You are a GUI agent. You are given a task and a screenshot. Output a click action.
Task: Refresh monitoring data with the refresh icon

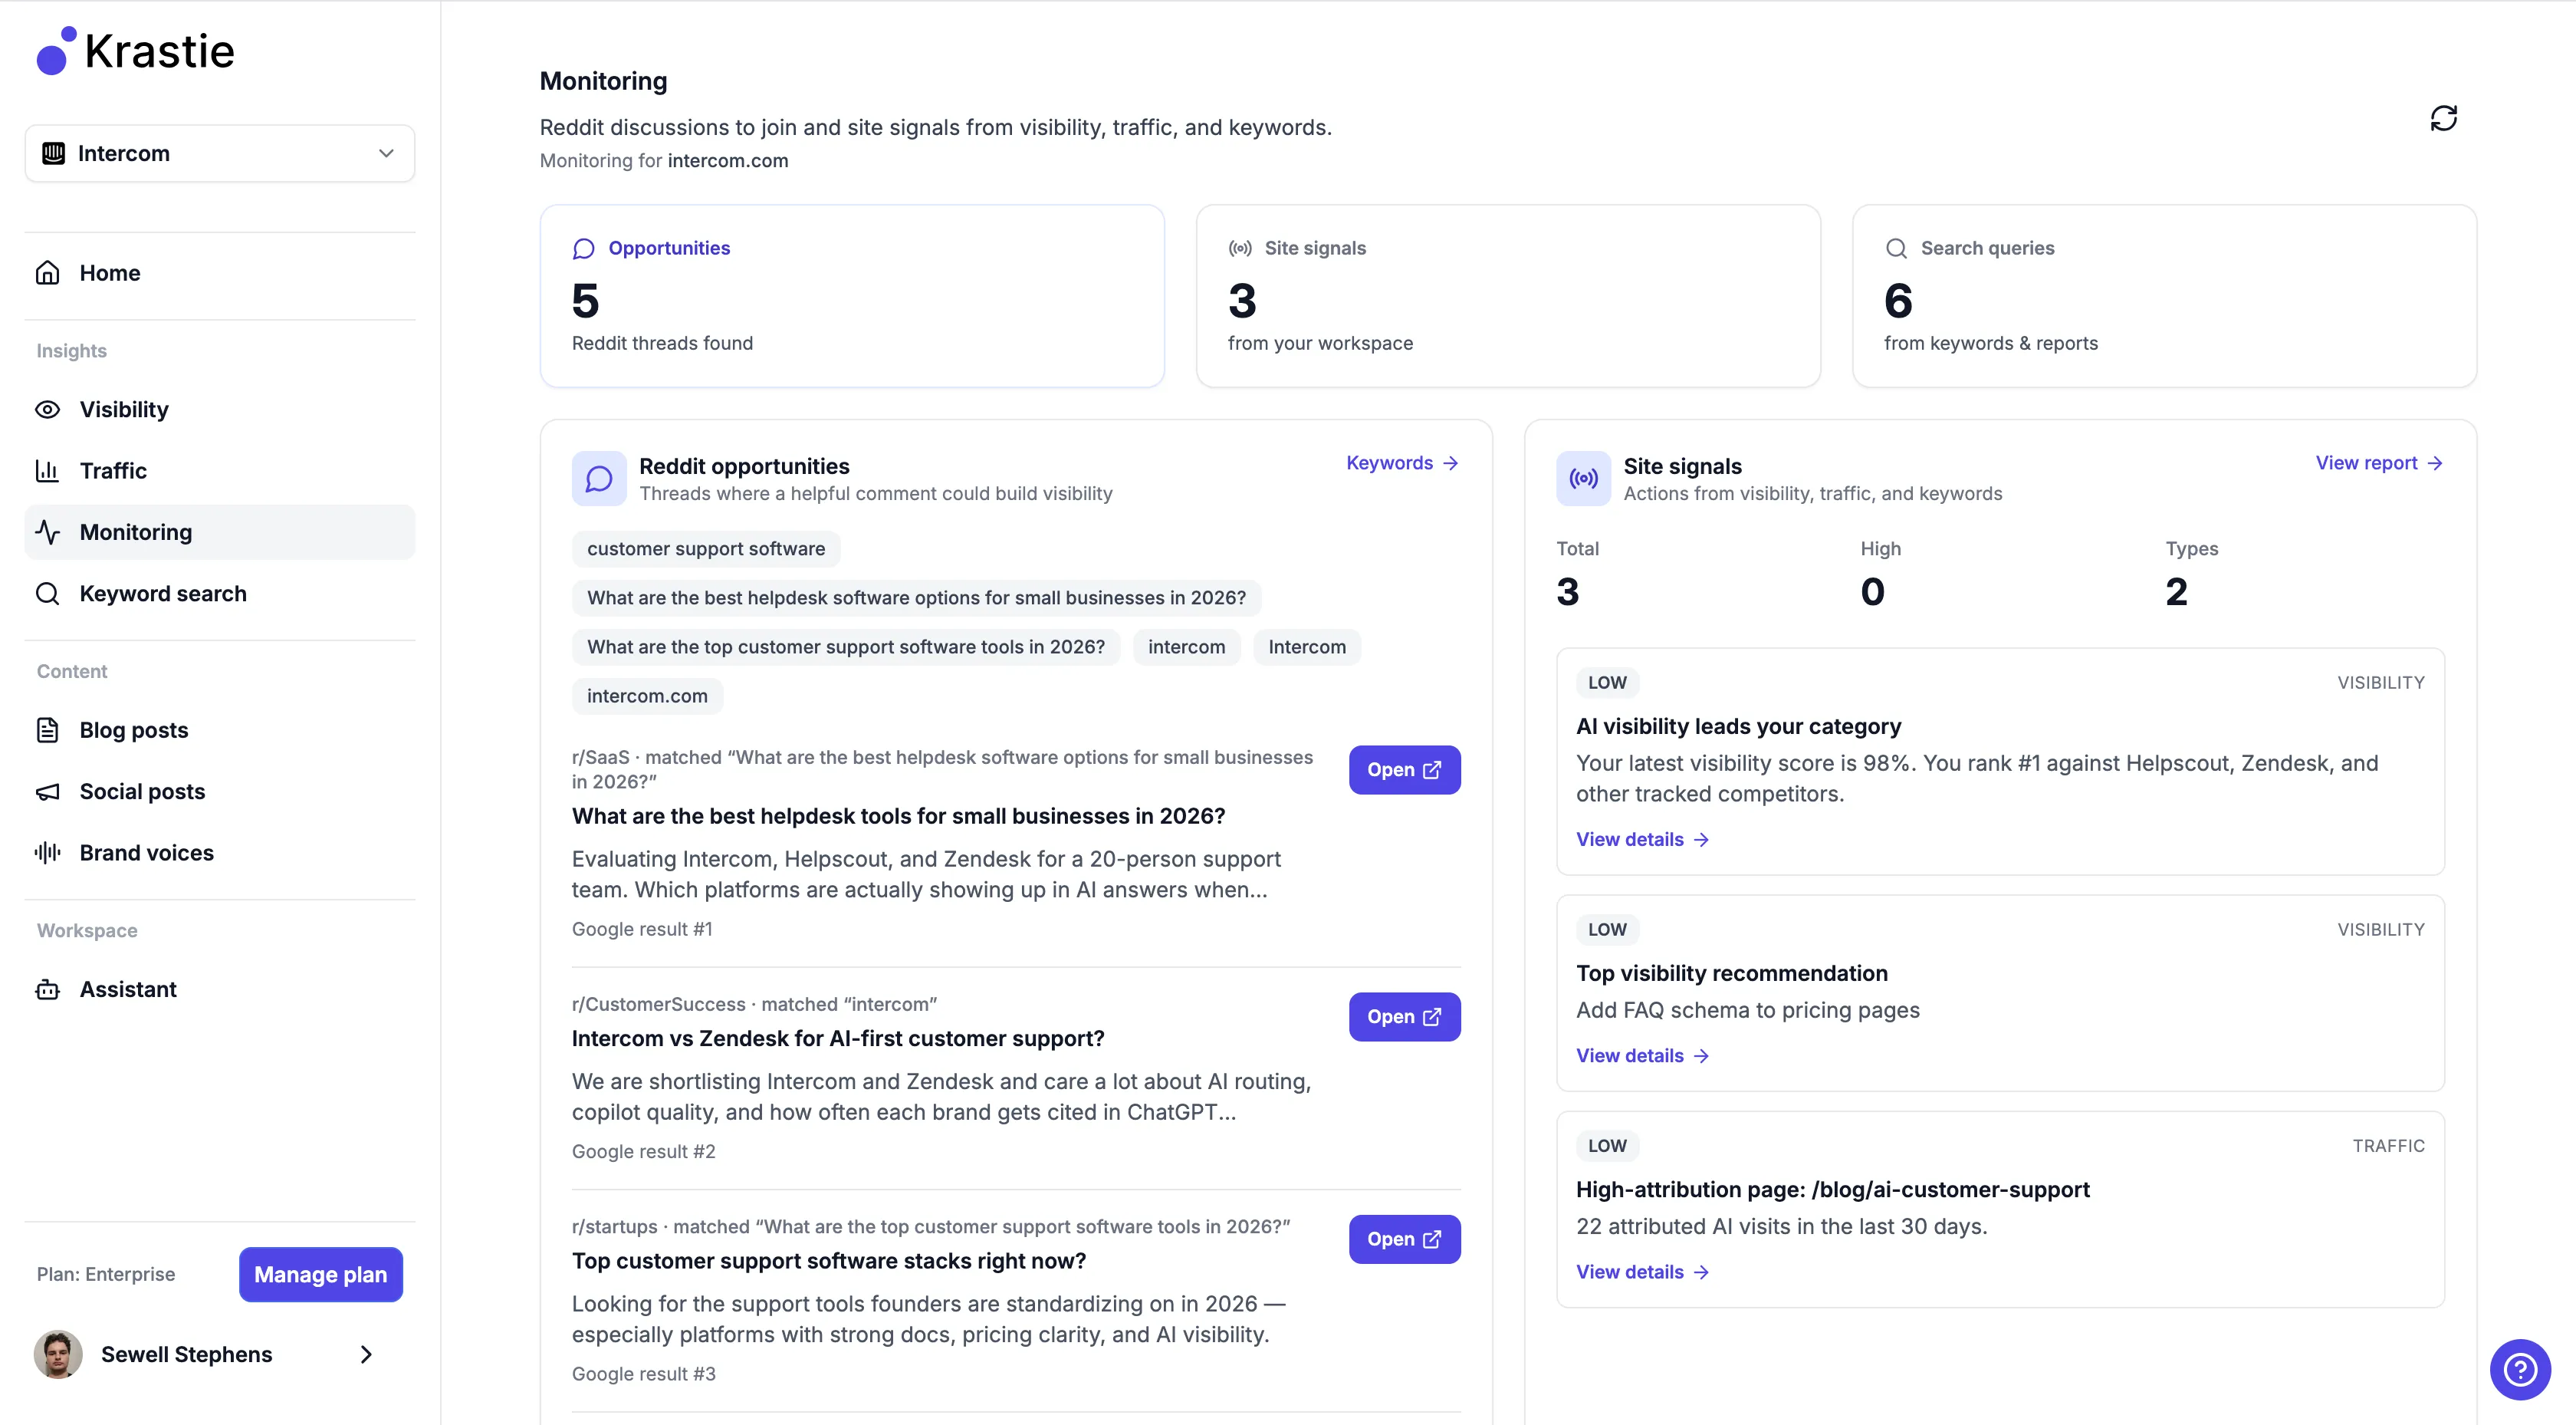pos(2443,119)
